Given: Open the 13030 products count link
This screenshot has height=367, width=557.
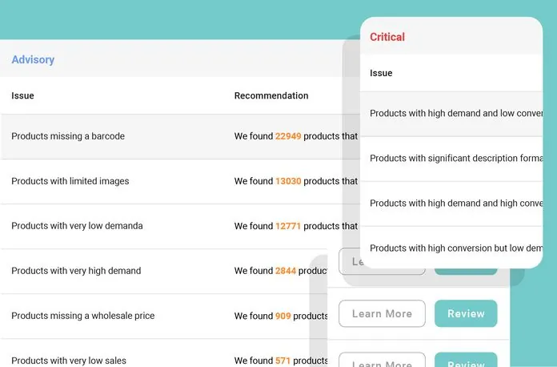Looking at the screenshot, I should [x=288, y=181].
